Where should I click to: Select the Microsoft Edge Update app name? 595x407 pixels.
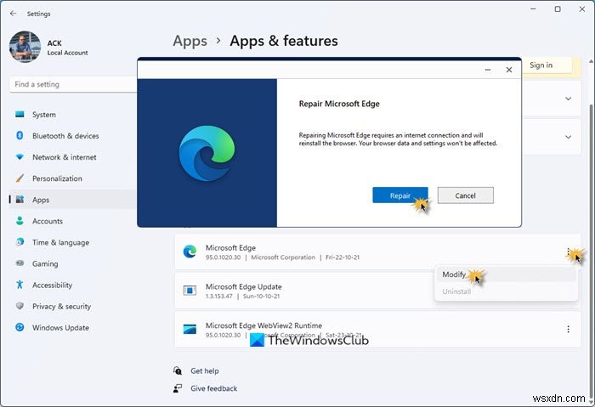point(244,286)
